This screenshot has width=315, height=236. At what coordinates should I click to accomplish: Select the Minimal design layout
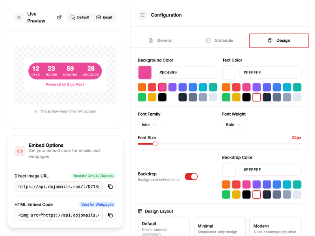coord(219,228)
